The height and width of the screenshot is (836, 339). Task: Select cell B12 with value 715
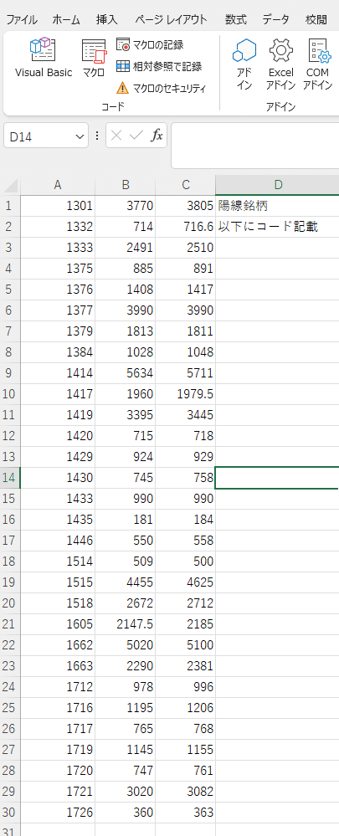pos(126,436)
